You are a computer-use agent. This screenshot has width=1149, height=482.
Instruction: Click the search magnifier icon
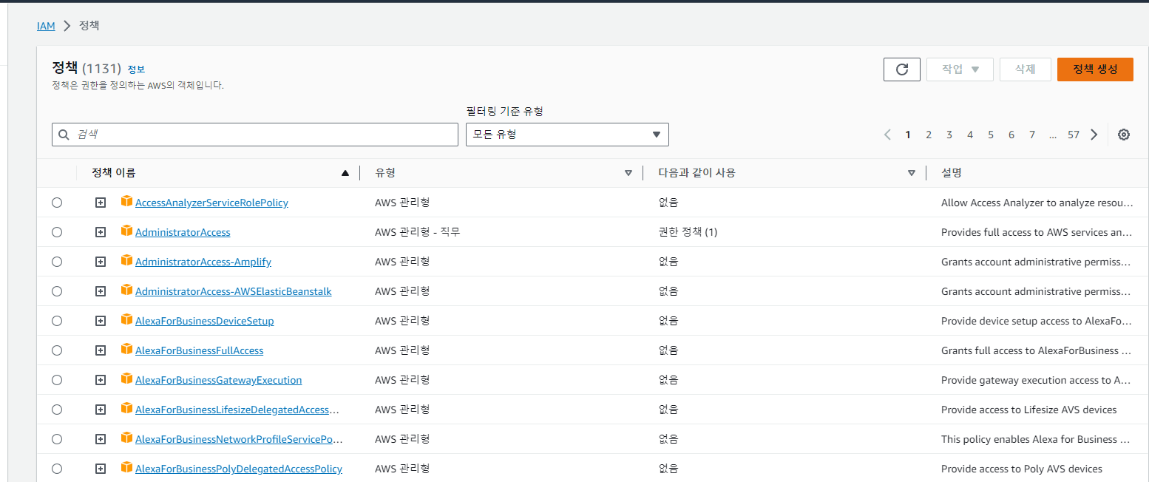pyautogui.click(x=64, y=135)
